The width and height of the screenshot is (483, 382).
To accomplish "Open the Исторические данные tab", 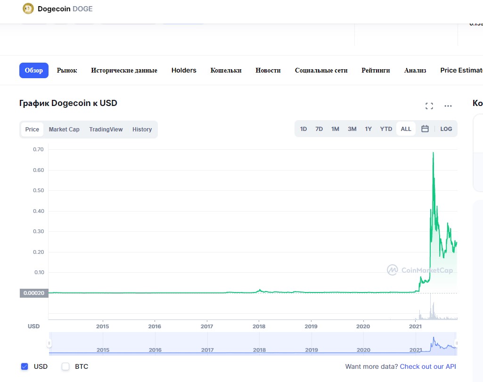I will [x=124, y=70].
